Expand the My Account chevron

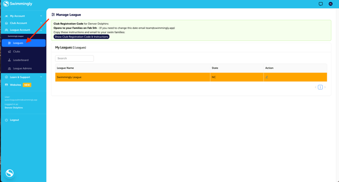pos(41,16)
